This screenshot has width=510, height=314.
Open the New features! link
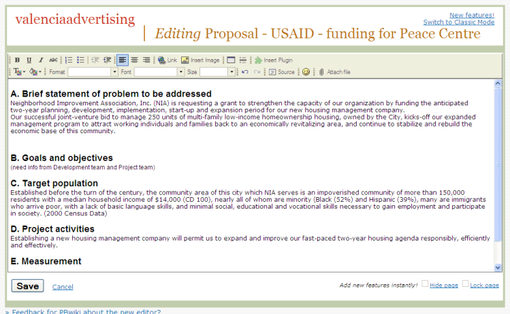(472, 15)
